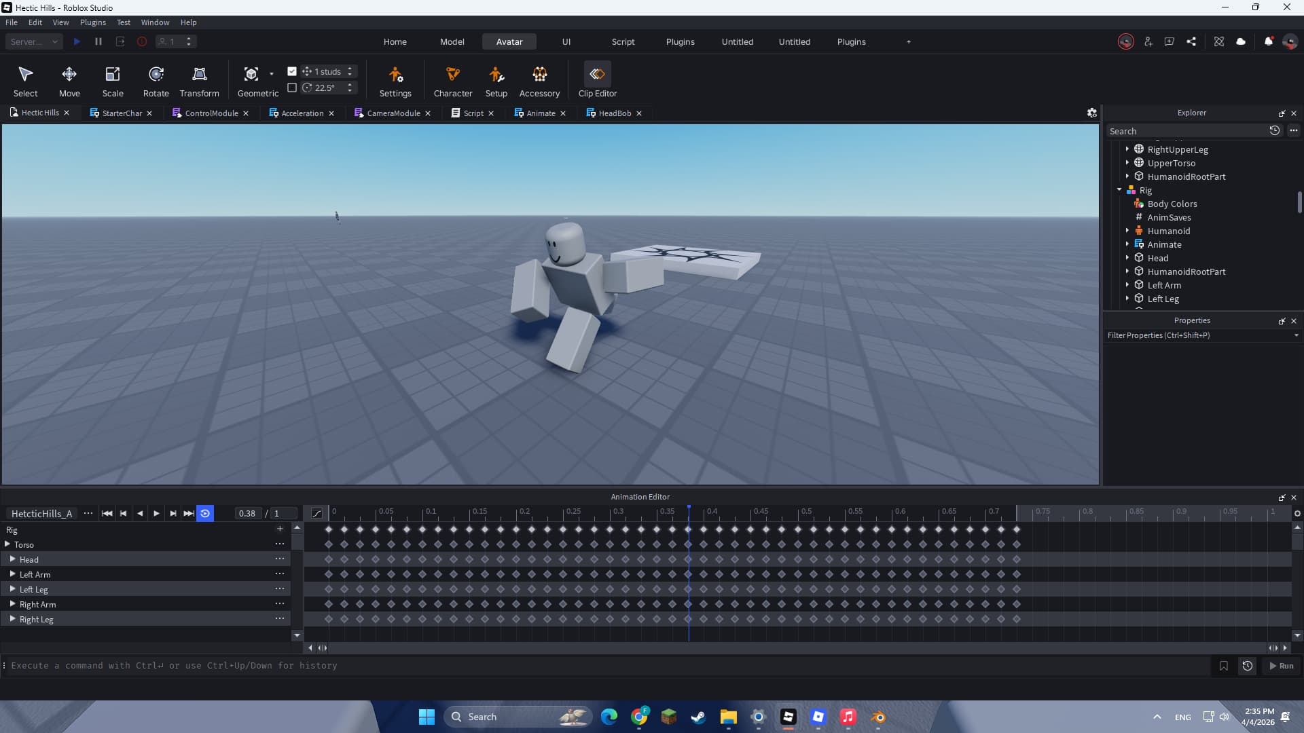Select the Transform tool
The height and width of the screenshot is (733, 1304).
pos(200,81)
